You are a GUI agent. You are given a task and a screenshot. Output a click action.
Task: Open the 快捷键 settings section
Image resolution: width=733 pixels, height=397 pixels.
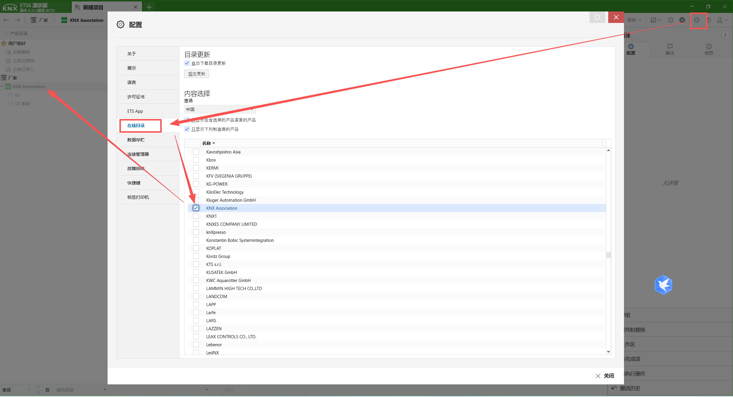coord(134,183)
